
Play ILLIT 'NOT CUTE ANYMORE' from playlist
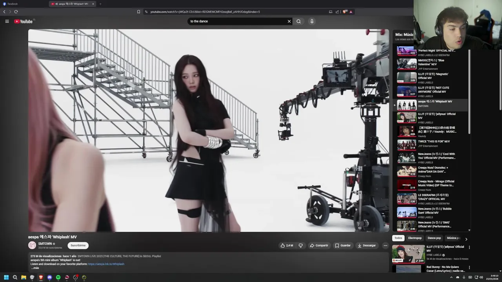click(431, 91)
